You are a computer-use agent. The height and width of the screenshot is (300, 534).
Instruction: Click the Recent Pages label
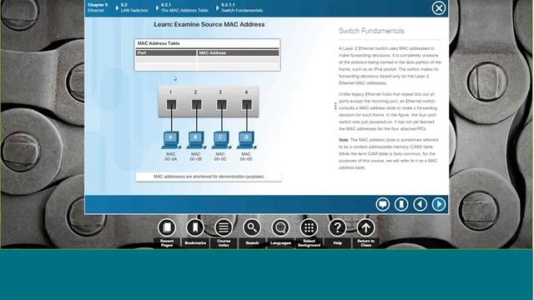[167, 242]
